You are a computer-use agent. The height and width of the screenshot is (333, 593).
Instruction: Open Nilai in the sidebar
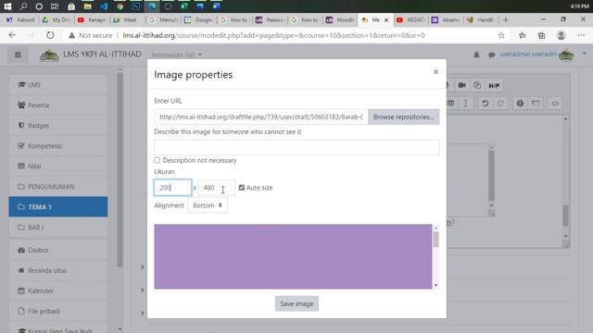click(x=58, y=166)
